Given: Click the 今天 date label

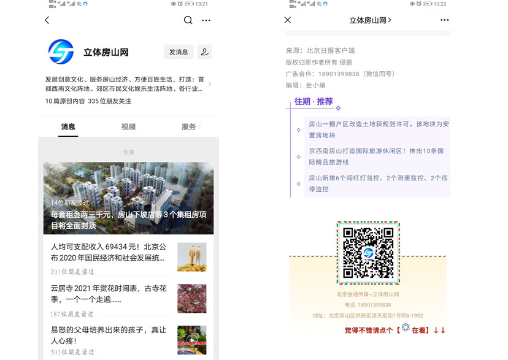Looking at the screenshot, I should (128, 152).
